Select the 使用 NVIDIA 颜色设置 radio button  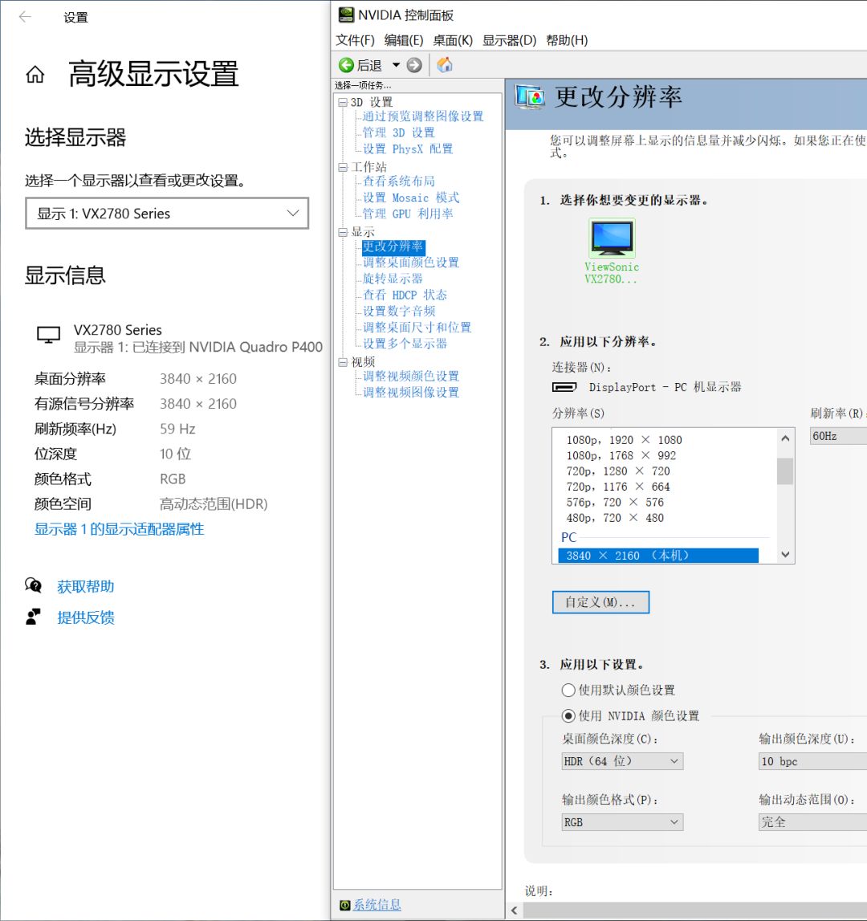pos(569,715)
